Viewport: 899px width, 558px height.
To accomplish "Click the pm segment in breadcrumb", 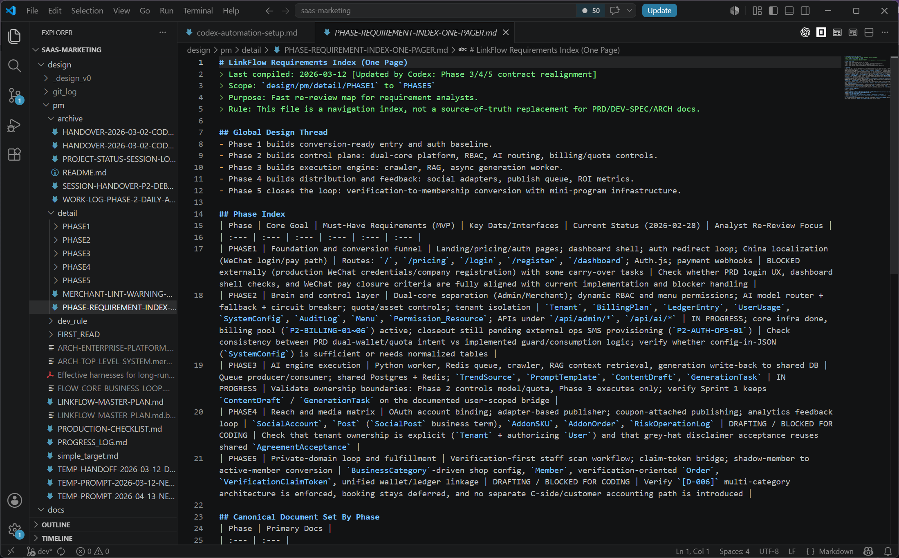I will pyautogui.click(x=226, y=50).
